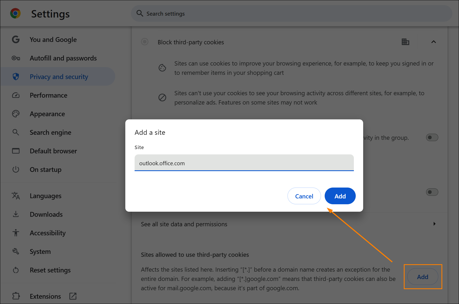459x304 pixels.
Task: Expand See all site data and permissions arrow
Action: 434,224
